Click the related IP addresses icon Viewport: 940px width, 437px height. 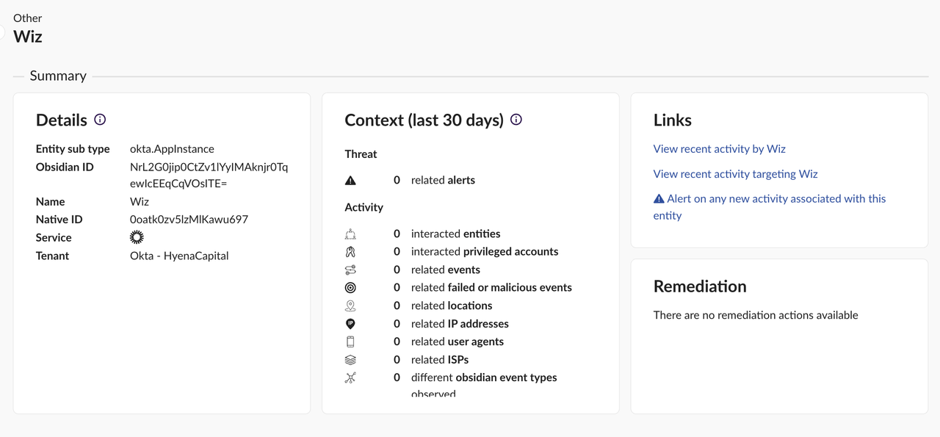[x=350, y=324]
